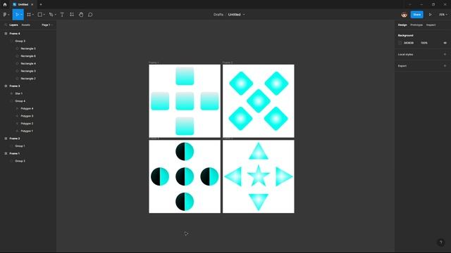This screenshot has height=253, width=451.
Task: Open Move tools dropdown arrow
Action: 22,15
